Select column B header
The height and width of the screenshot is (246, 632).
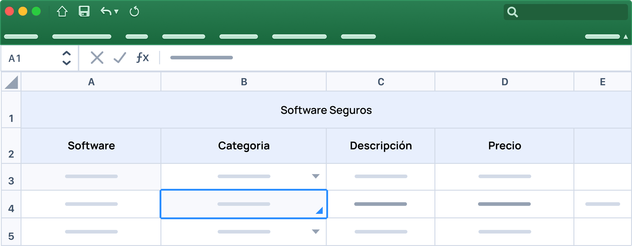(x=244, y=82)
